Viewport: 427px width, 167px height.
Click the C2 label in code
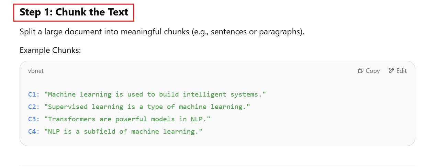34,107
